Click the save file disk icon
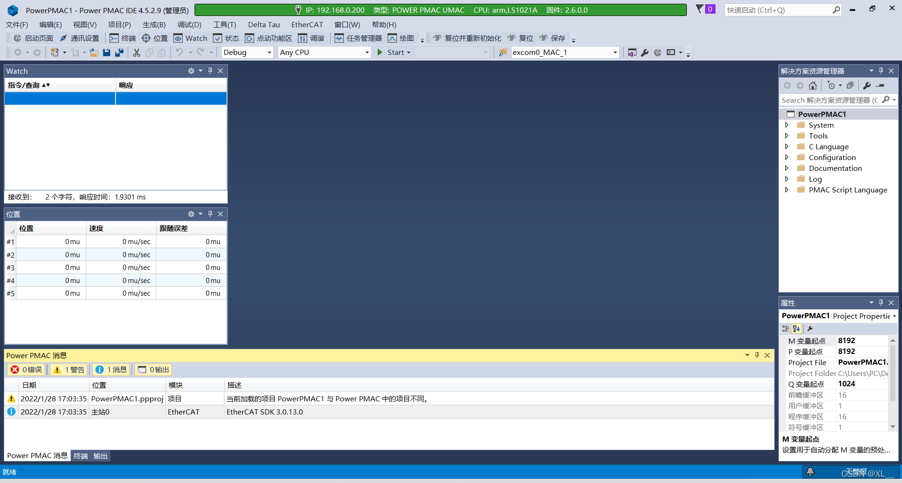Viewport: 902px width, 483px height. (107, 53)
